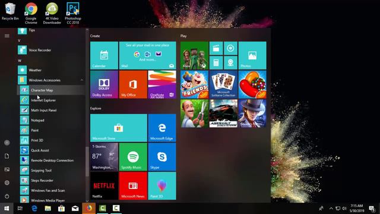Collapse the Windows Accessories folder
This screenshot has width=380, height=214.
[x=51, y=80]
